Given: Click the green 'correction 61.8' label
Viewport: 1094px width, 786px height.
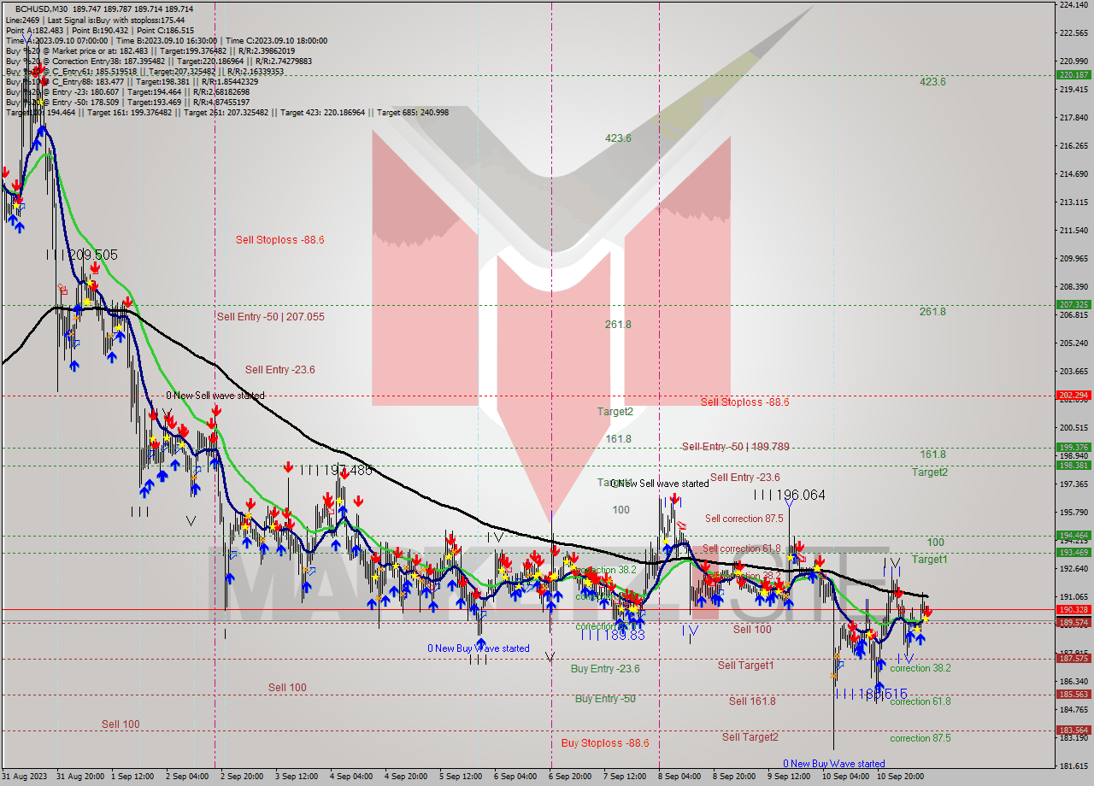Looking at the screenshot, I should pyautogui.click(x=920, y=701).
